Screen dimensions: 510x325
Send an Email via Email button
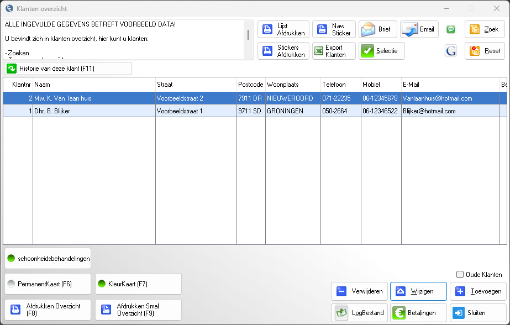coord(419,29)
